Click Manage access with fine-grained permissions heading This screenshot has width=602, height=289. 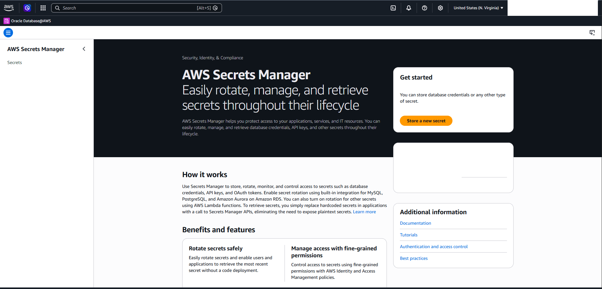point(334,252)
